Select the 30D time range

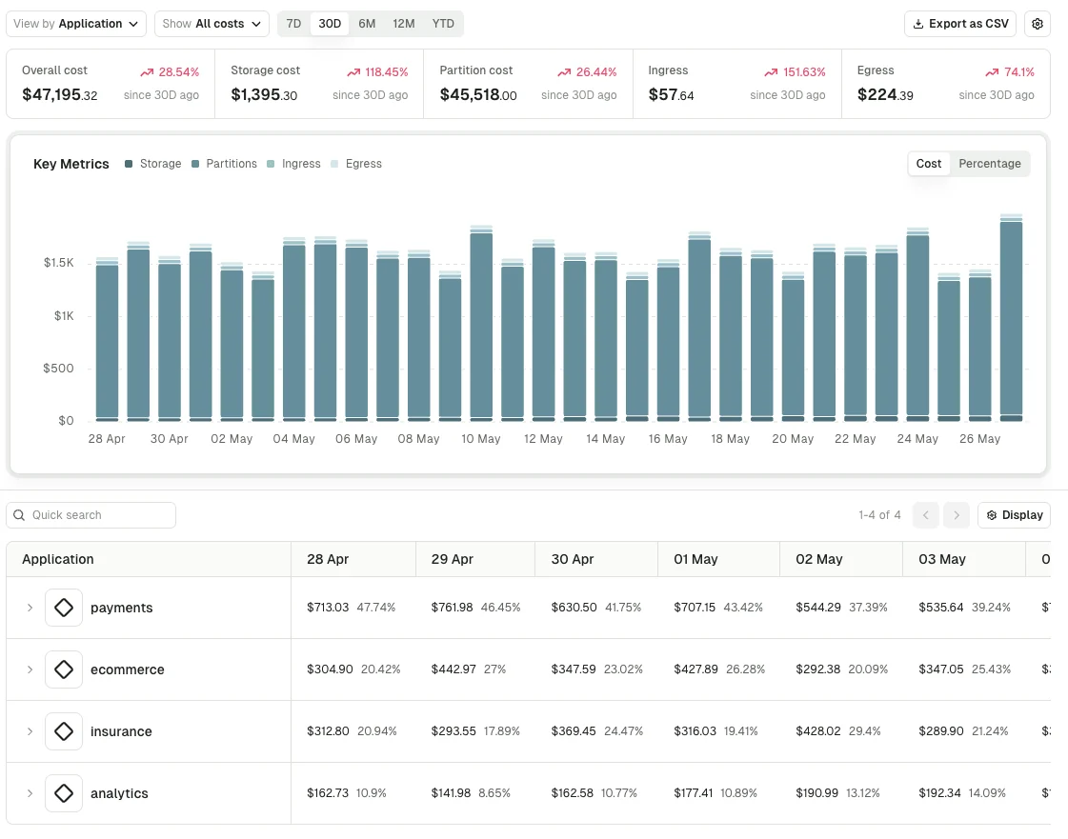tap(330, 24)
